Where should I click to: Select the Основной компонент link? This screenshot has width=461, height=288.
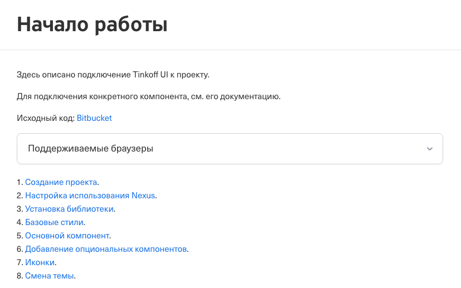pos(67,236)
